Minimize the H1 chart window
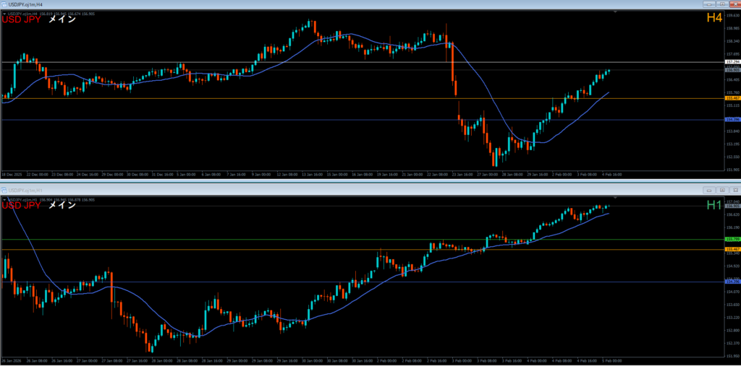The height and width of the screenshot is (366, 741). pyautogui.click(x=711, y=190)
